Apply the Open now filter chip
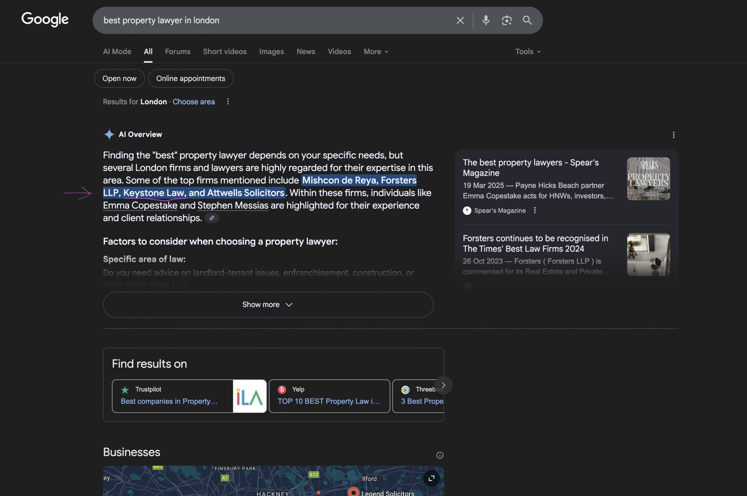This screenshot has height=496, width=747. click(119, 78)
